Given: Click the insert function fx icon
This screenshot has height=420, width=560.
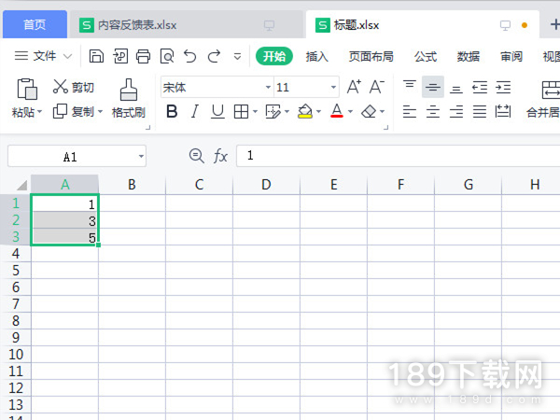Looking at the screenshot, I should pos(220,156).
